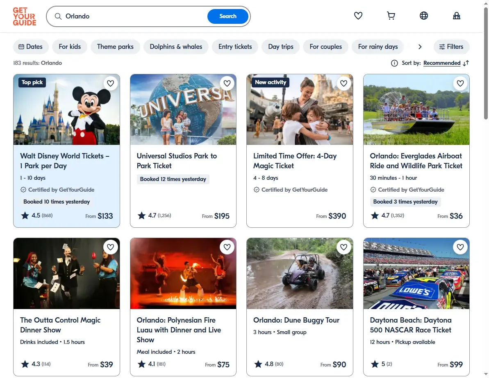The width and height of the screenshot is (489, 378).
Task: Save Daytona 500 NASCAR Race Ticket to wishlist
Action: click(460, 247)
